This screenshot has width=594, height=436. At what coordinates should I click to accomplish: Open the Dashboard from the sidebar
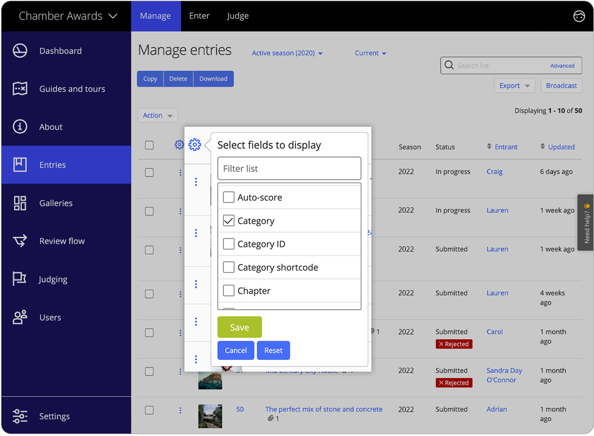pos(60,50)
